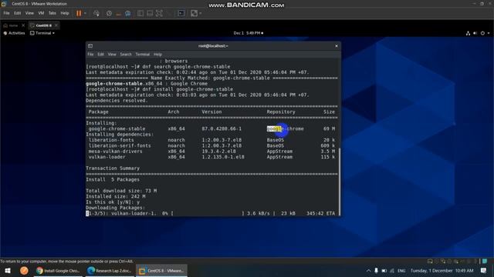
Task: Click version 87.0.4280.66-1 text
Action: 222,128
